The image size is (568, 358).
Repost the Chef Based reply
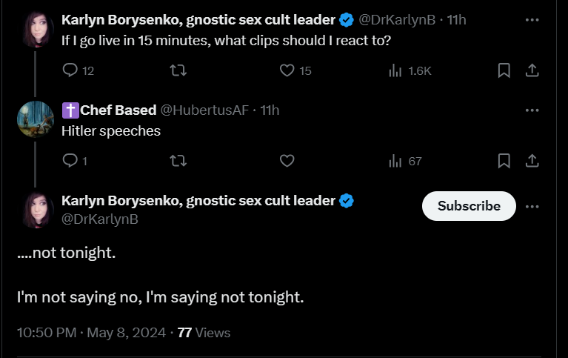178,161
